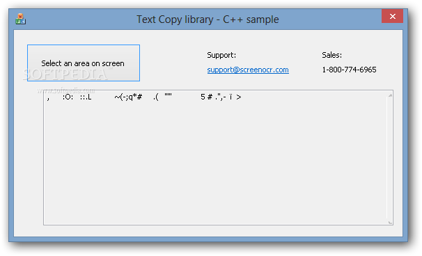Click the vertical scrollbar track of the text box
Viewport: 422px width, 256px height.
390,159
